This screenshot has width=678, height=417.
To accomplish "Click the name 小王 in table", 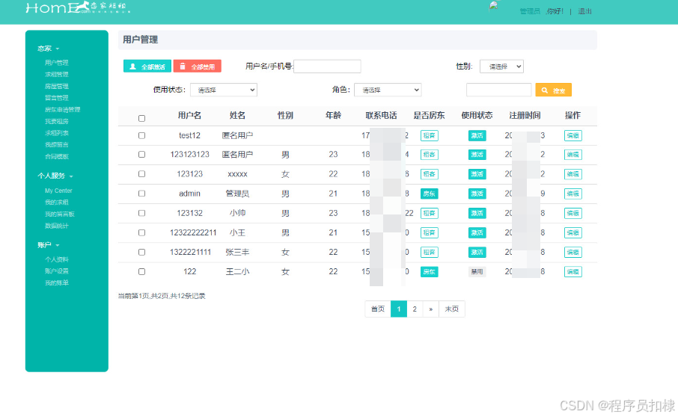I will point(237,232).
